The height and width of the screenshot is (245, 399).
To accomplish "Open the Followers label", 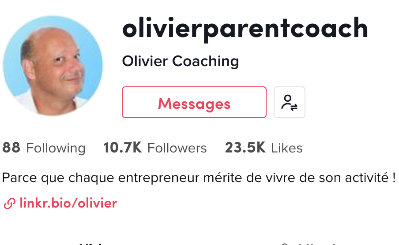I will (177, 148).
